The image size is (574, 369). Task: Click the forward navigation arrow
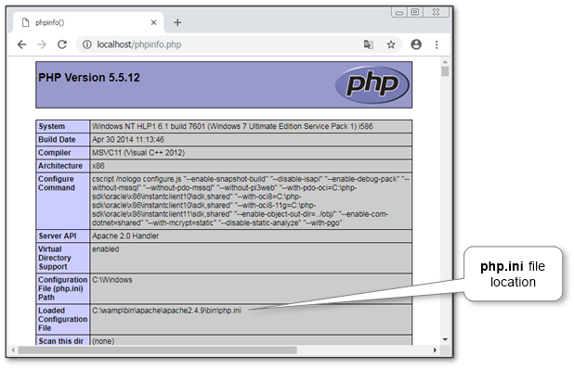click(x=42, y=45)
